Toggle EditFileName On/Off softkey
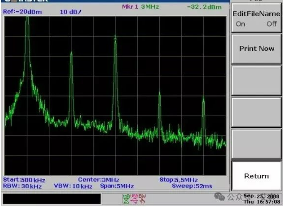283x207 pixels. click(256, 19)
